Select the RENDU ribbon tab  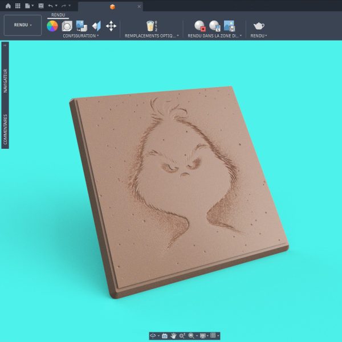58,15
